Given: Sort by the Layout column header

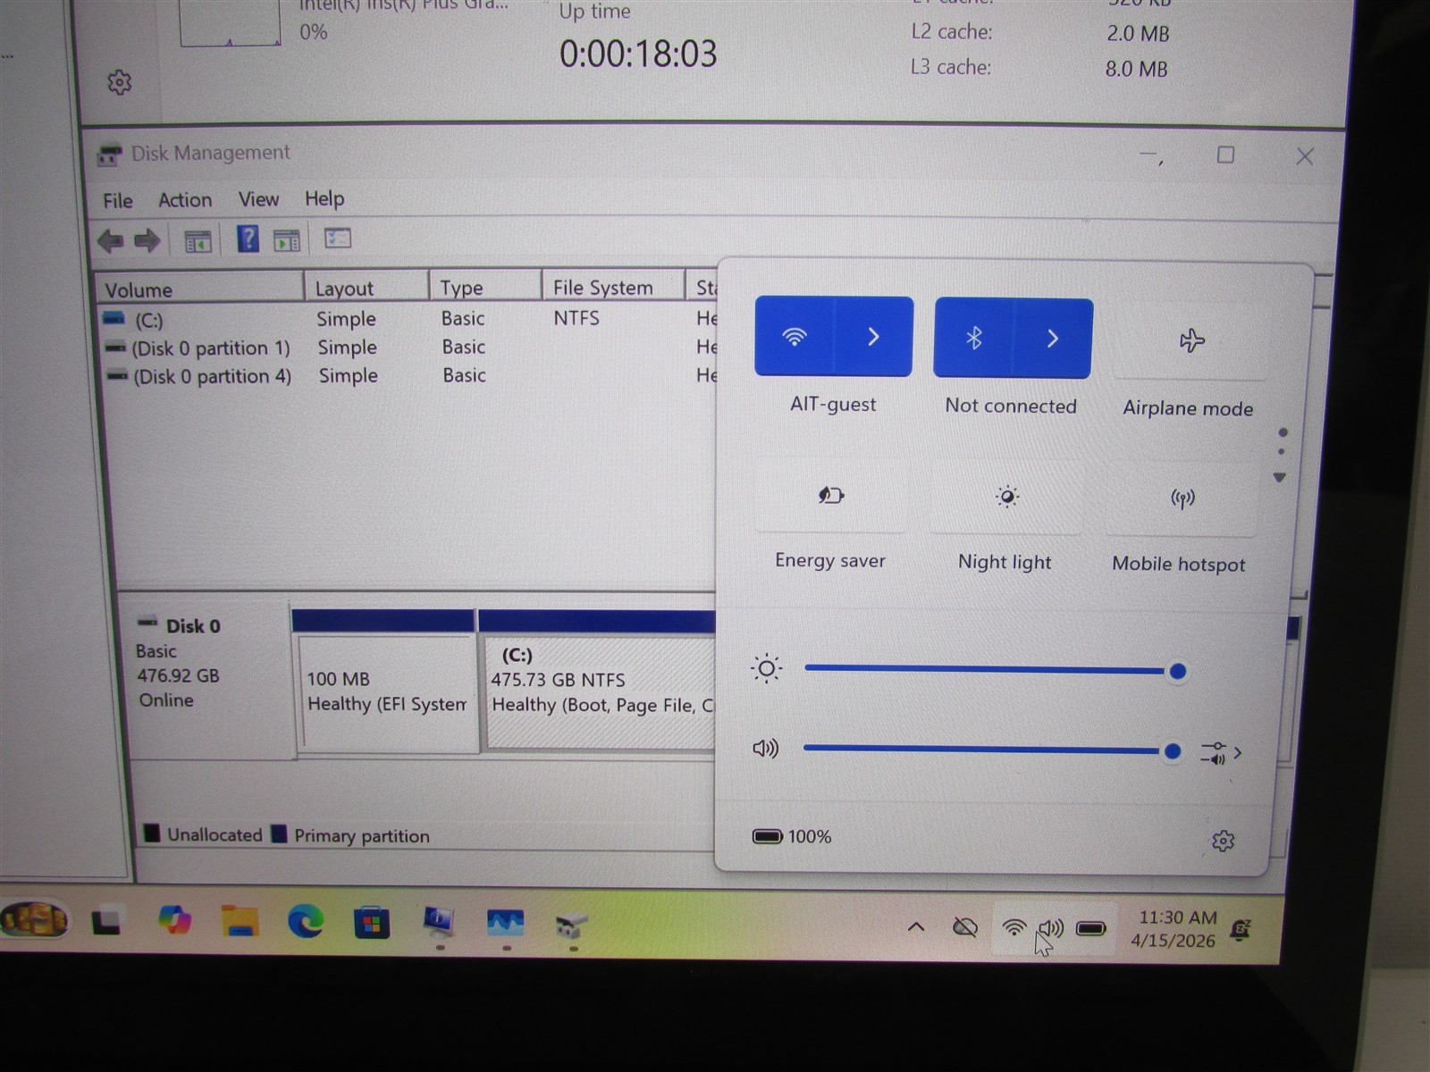Looking at the screenshot, I should pyautogui.click(x=366, y=288).
